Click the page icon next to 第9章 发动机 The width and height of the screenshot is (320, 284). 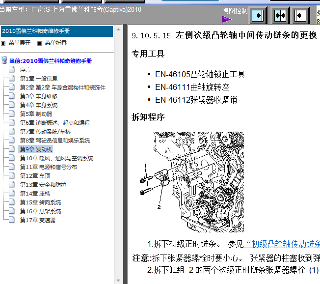click(12, 149)
